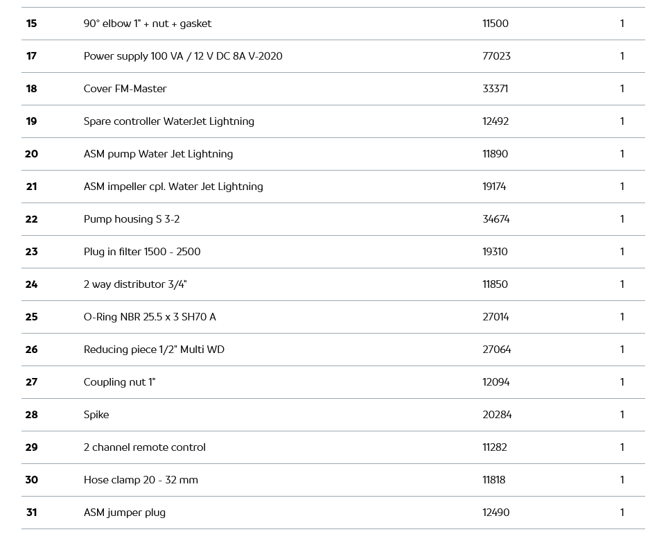Click part number 11890
The image size is (668, 550).
495,154
